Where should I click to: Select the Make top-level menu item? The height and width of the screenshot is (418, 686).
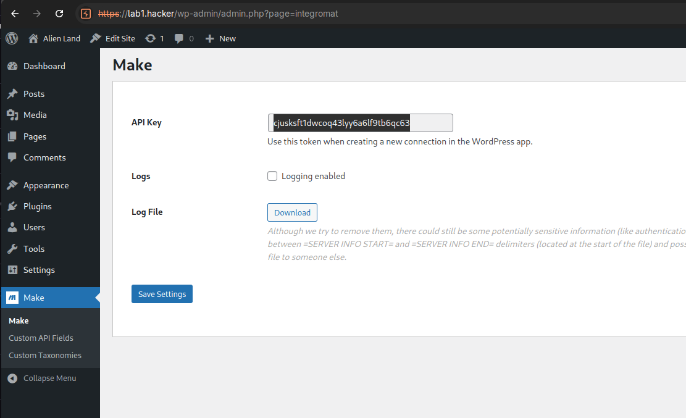click(x=50, y=298)
